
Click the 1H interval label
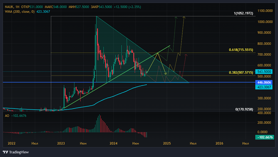click(17, 7)
